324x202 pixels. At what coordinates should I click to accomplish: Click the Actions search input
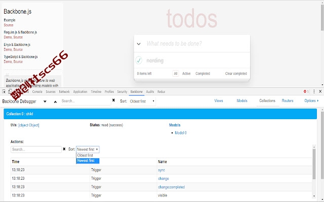[x=36, y=149]
